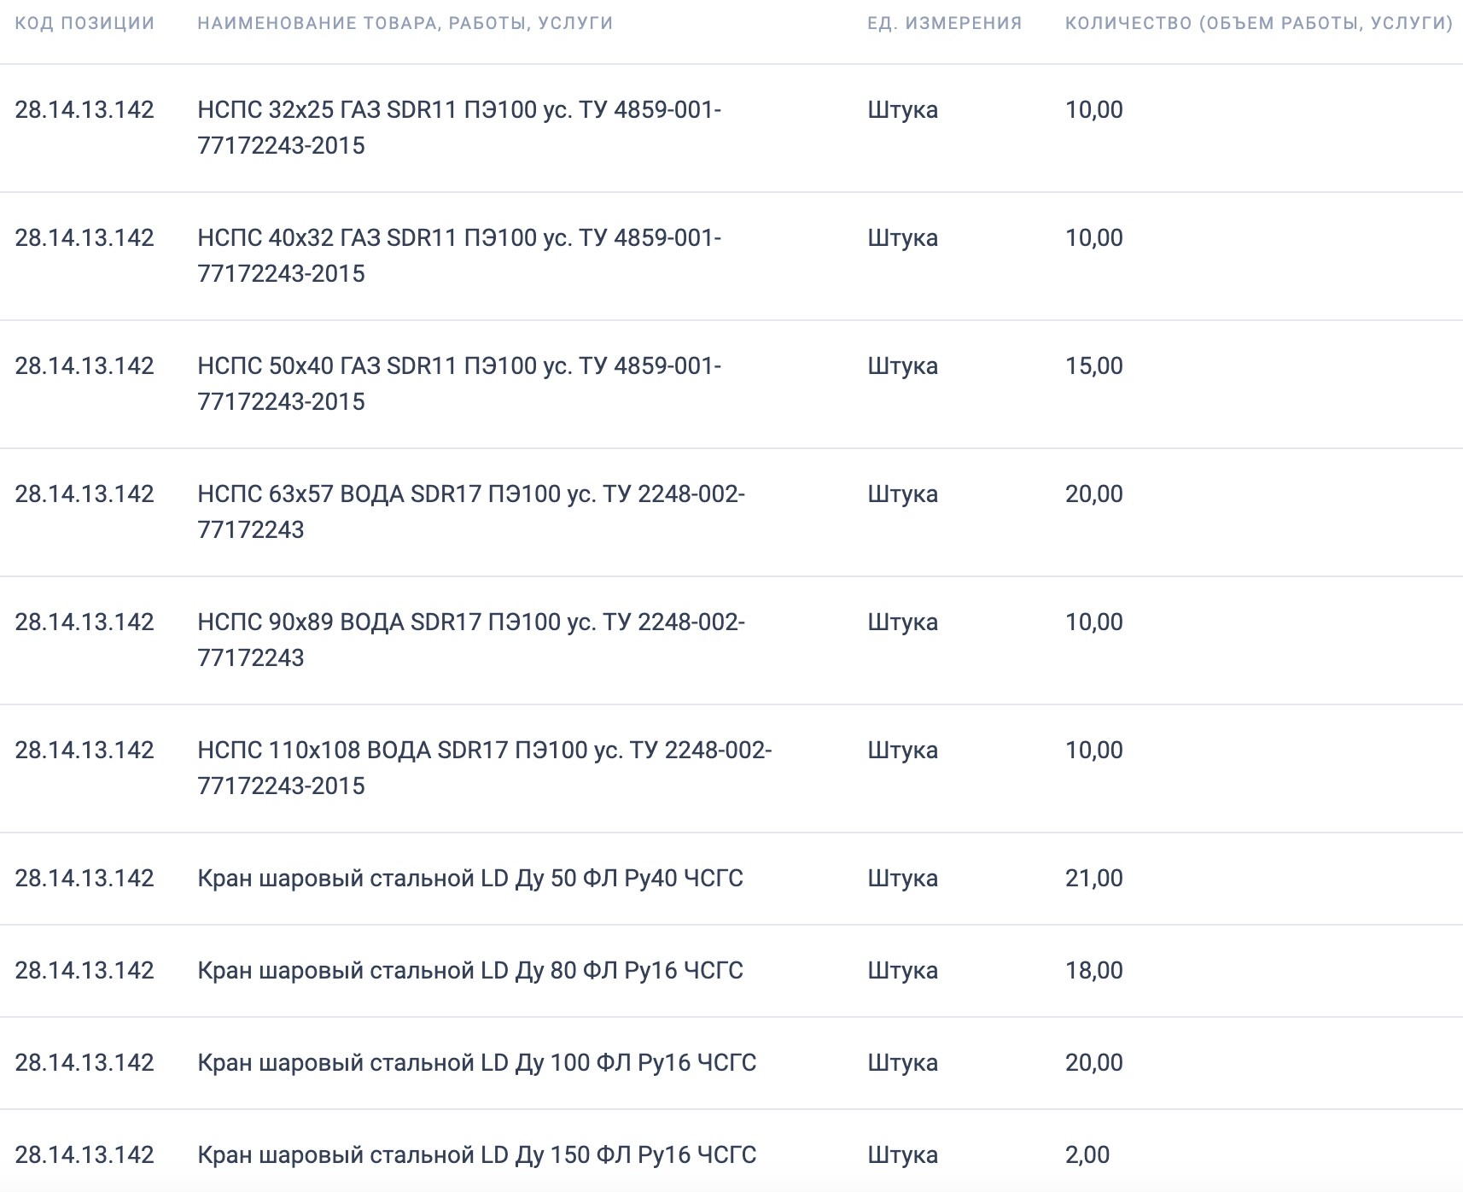This screenshot has height=1192, width=1463.
Task: Select the НСПС 110х108 ВОДА SDR17 item name
Action: tap(485, 768)
